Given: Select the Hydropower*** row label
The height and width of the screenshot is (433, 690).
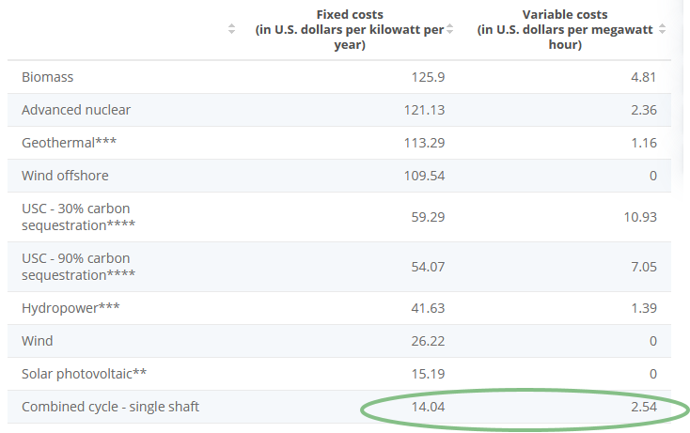Looking at the screenshot, I should point(71,308).
